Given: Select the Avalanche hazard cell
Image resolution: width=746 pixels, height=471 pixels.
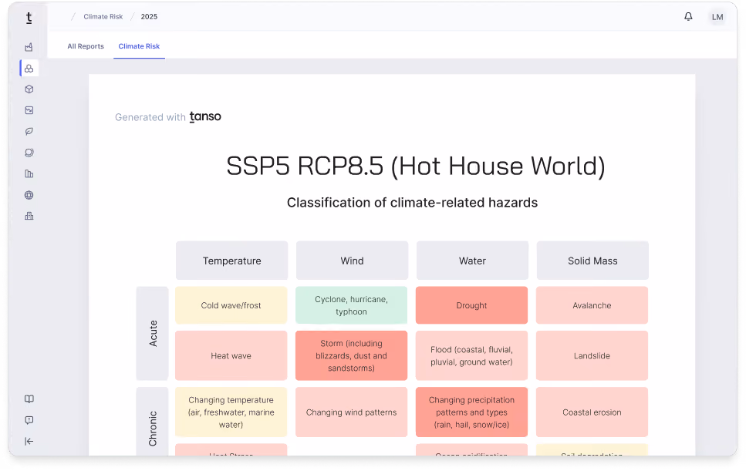Looking at the screenshot, I should [x=592, y=305].
